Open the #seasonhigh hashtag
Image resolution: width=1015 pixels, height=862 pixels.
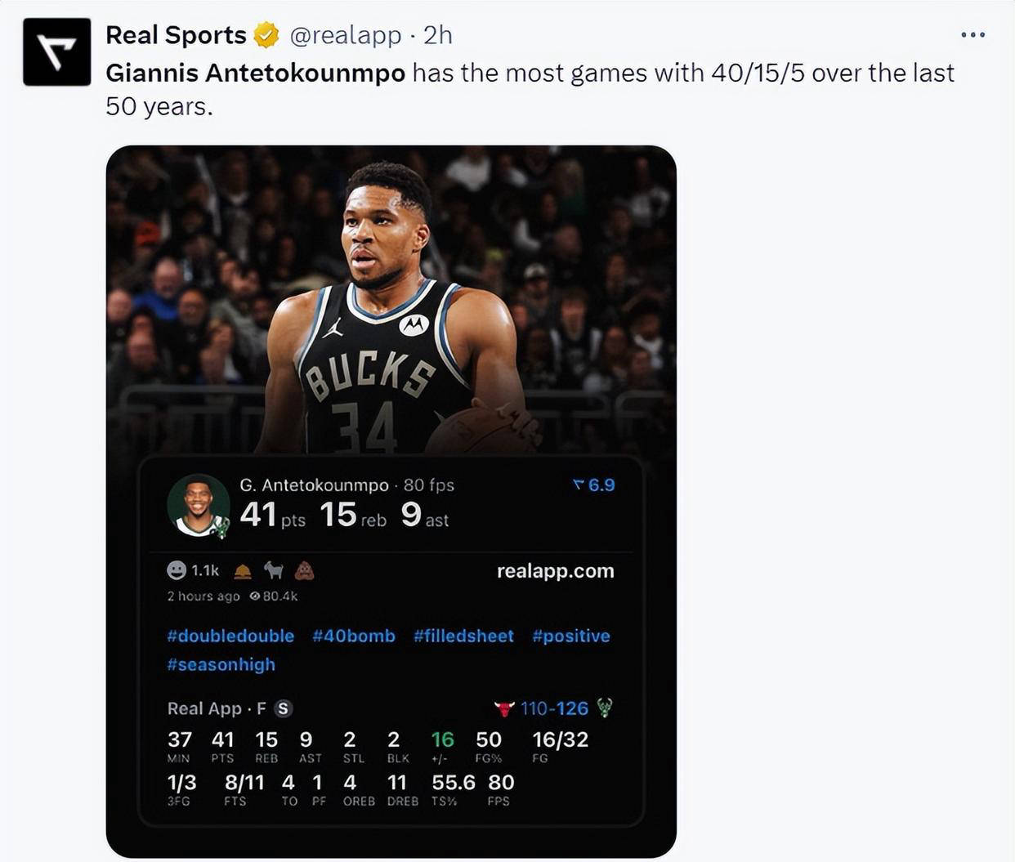coord(221,664)
